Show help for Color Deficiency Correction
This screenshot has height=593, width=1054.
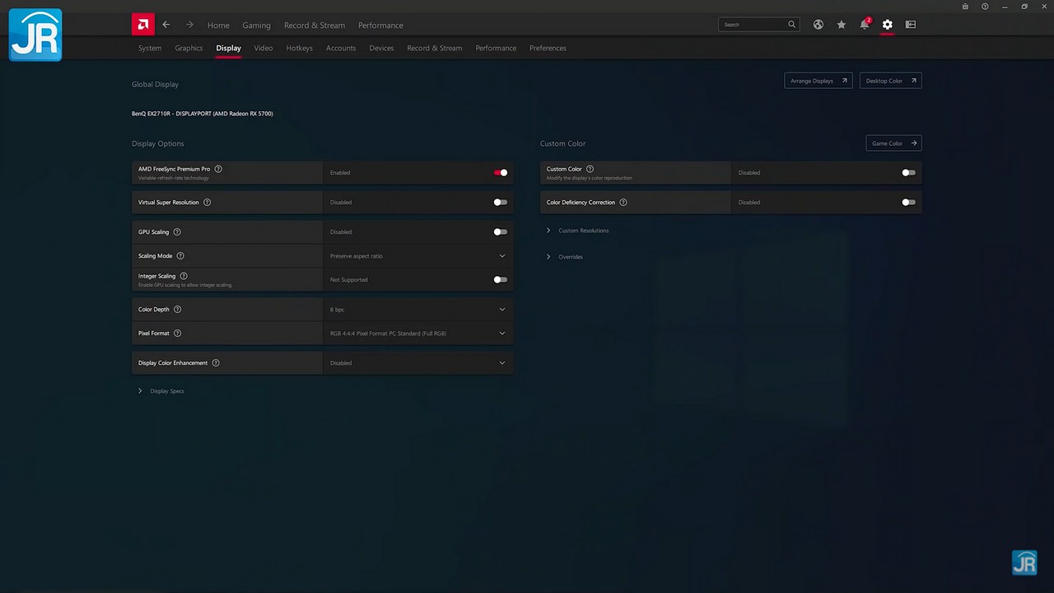point(623,203)
